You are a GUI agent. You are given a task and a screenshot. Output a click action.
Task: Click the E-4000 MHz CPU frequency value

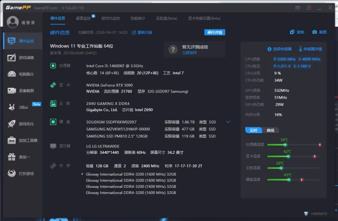click(x=309, y=59)
